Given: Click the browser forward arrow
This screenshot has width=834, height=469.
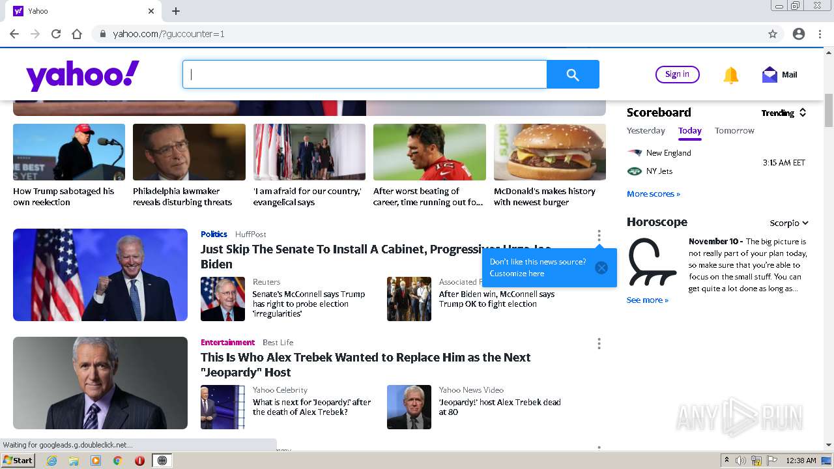Looking at the screenshot, I should 35,34.
